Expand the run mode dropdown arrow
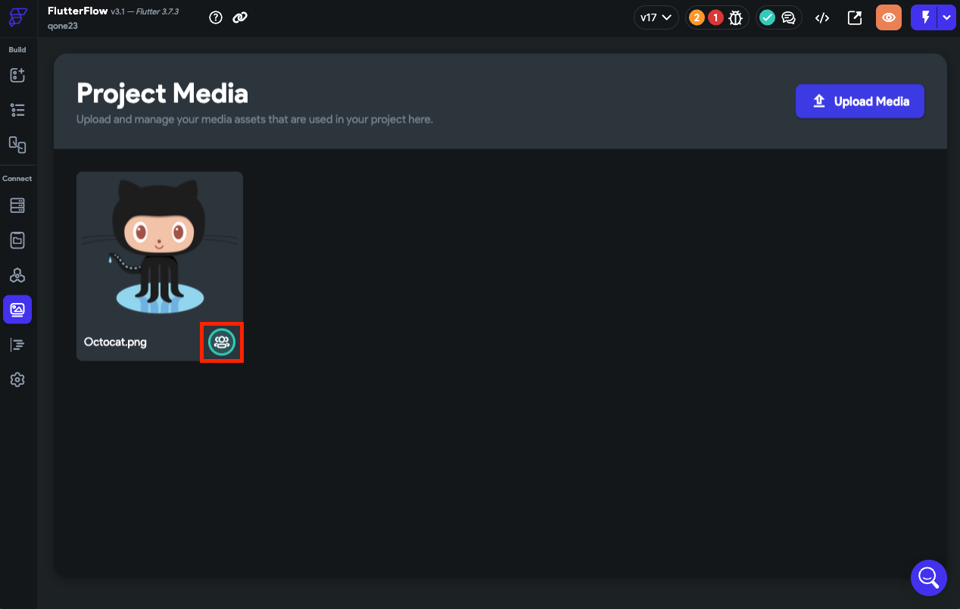 [x=947, y=17]
